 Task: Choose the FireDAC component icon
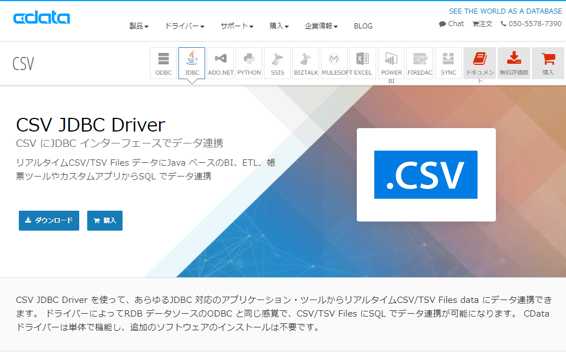coord(420,63)
